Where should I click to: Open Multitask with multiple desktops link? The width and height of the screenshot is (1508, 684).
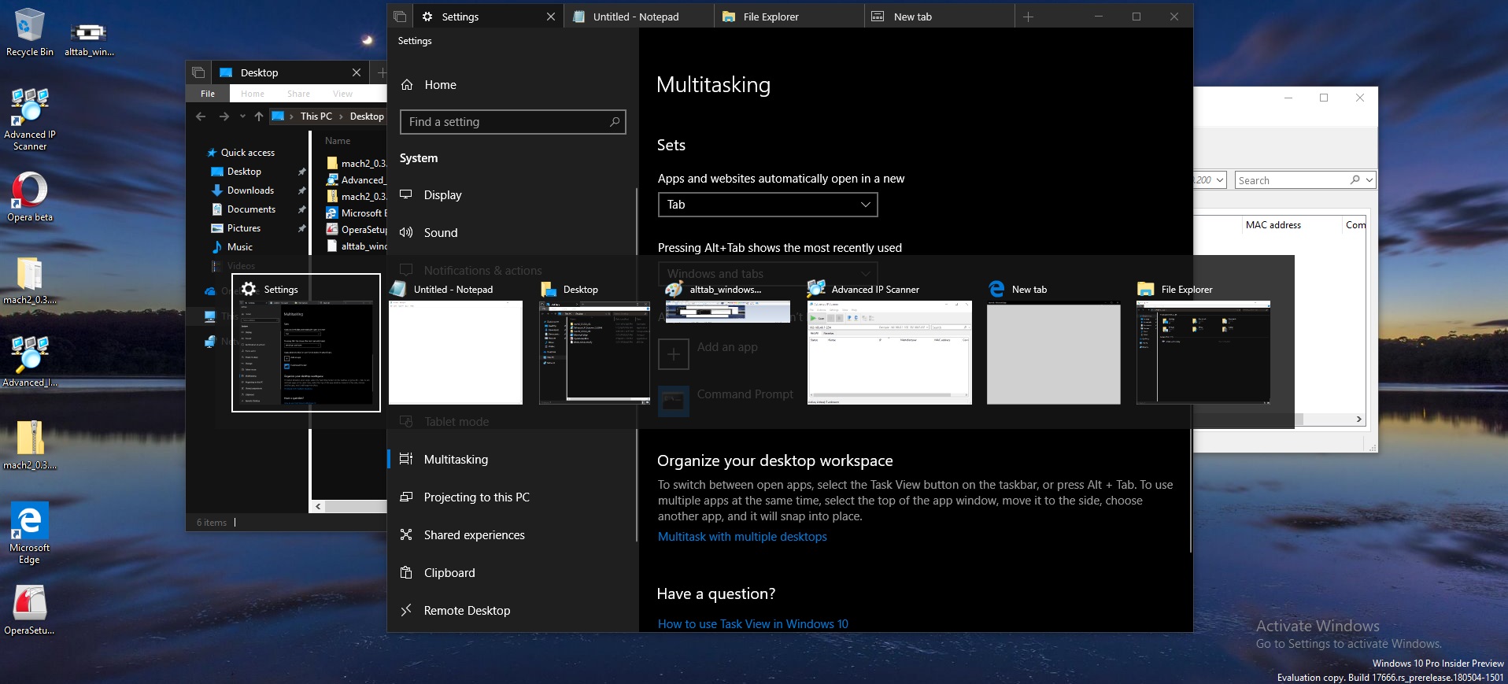tap(742, 537)
